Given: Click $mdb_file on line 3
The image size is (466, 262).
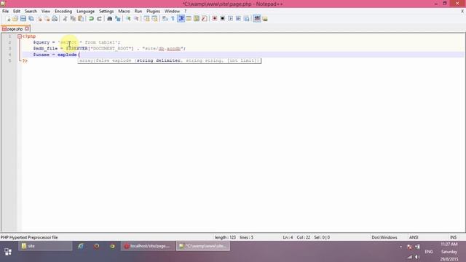Looking at the screenshot, I should click(x=45, y=49).
